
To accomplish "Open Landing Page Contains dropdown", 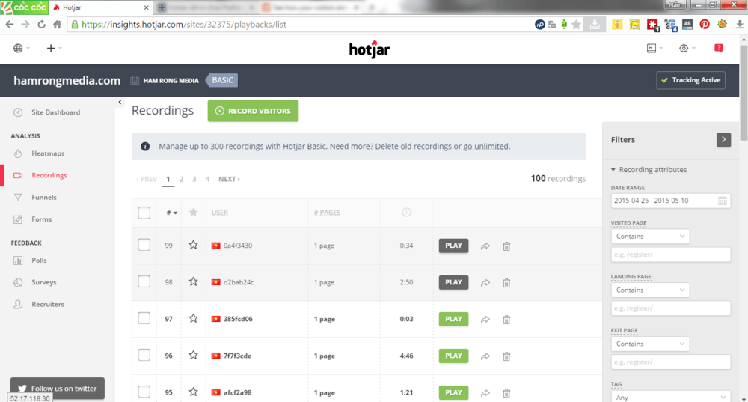I will [x=650, y=290].
